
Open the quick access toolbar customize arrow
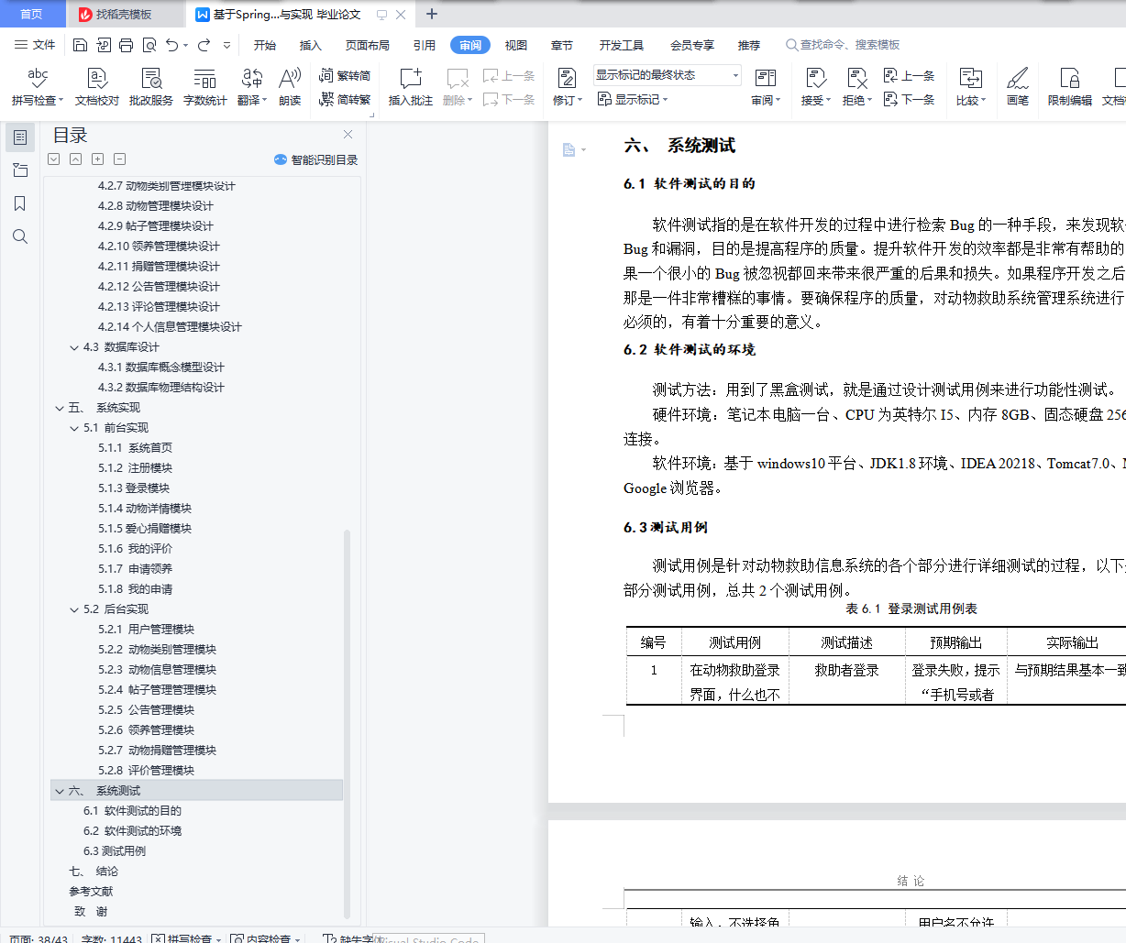(x=226, y=45)
